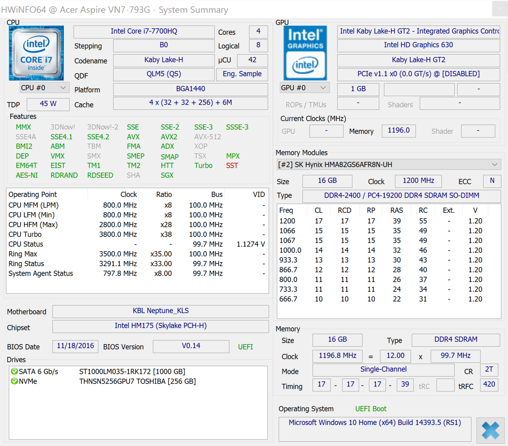
Task: Click the BGA1440 platform field
Action: coord(191,89)
